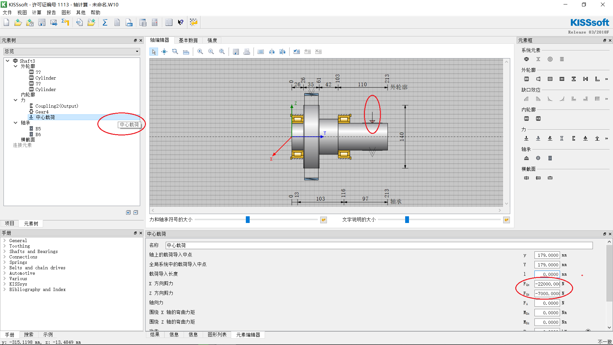Collapse the Shaft3 tree node
The image size is (613, 345).
[8, 61]
